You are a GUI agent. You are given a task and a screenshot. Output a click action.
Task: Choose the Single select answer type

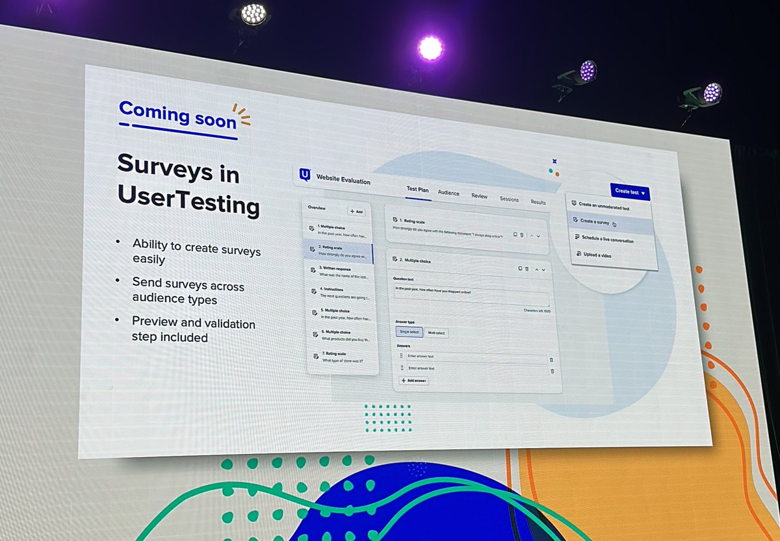pyautogui.click(x=409, y=332)
